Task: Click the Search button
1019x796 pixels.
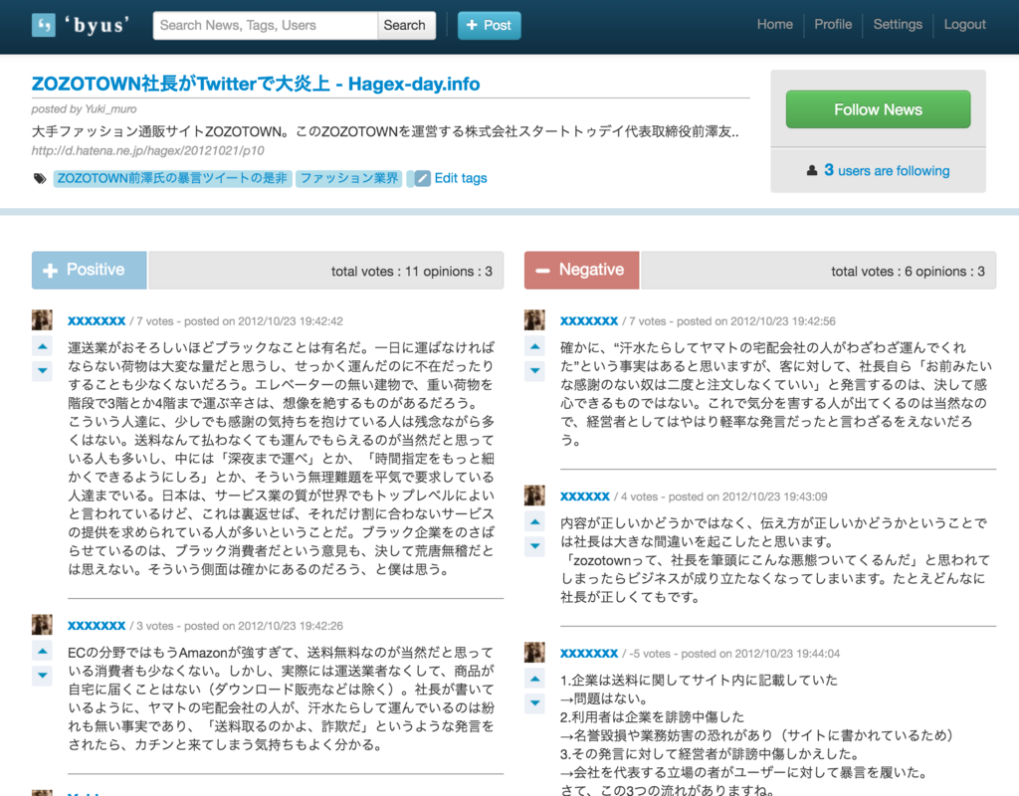Action: pos(406,25)
